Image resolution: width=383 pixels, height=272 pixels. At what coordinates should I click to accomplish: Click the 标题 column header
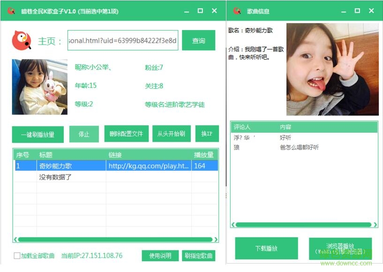(71, 155)
